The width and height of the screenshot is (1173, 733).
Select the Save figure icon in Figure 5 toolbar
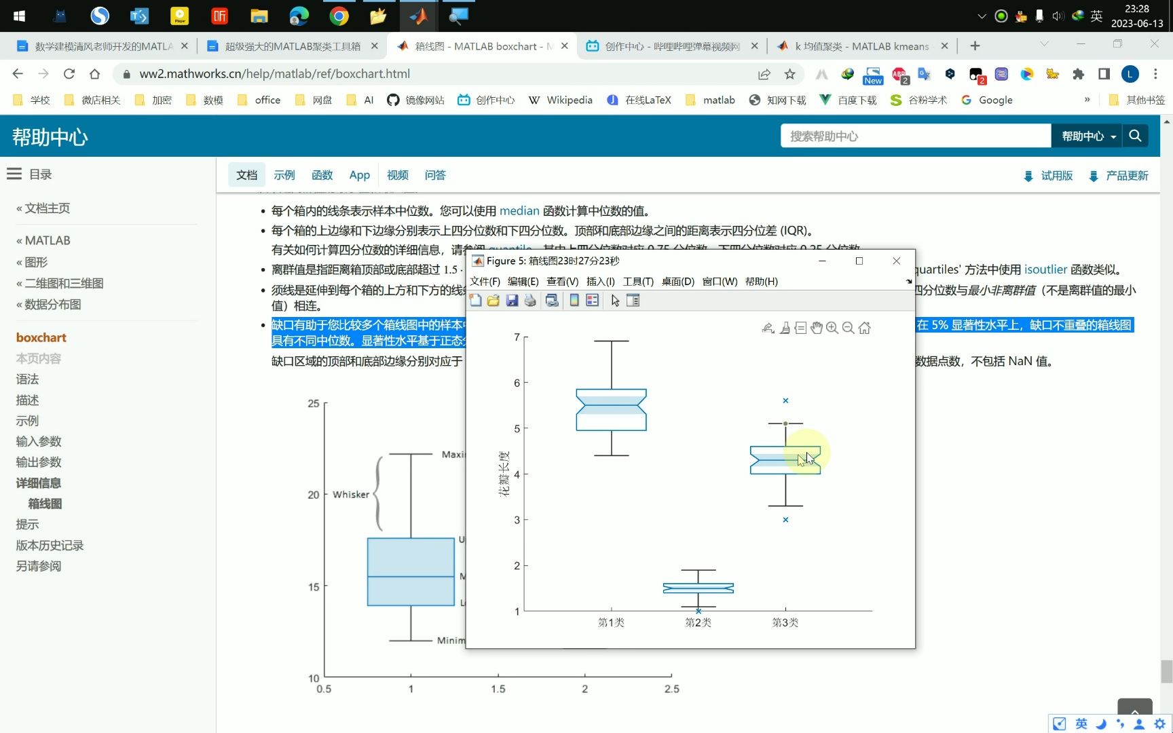point(513,300)
